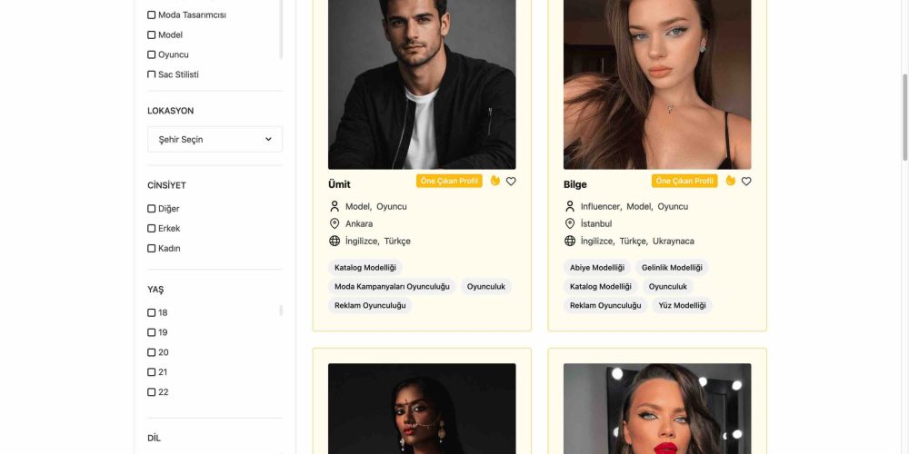The height and width of the screenshot is (454, 909).
Task: Click the Öne Çıkan Profil badge on Ümit
Action: (x=449, y=181)
